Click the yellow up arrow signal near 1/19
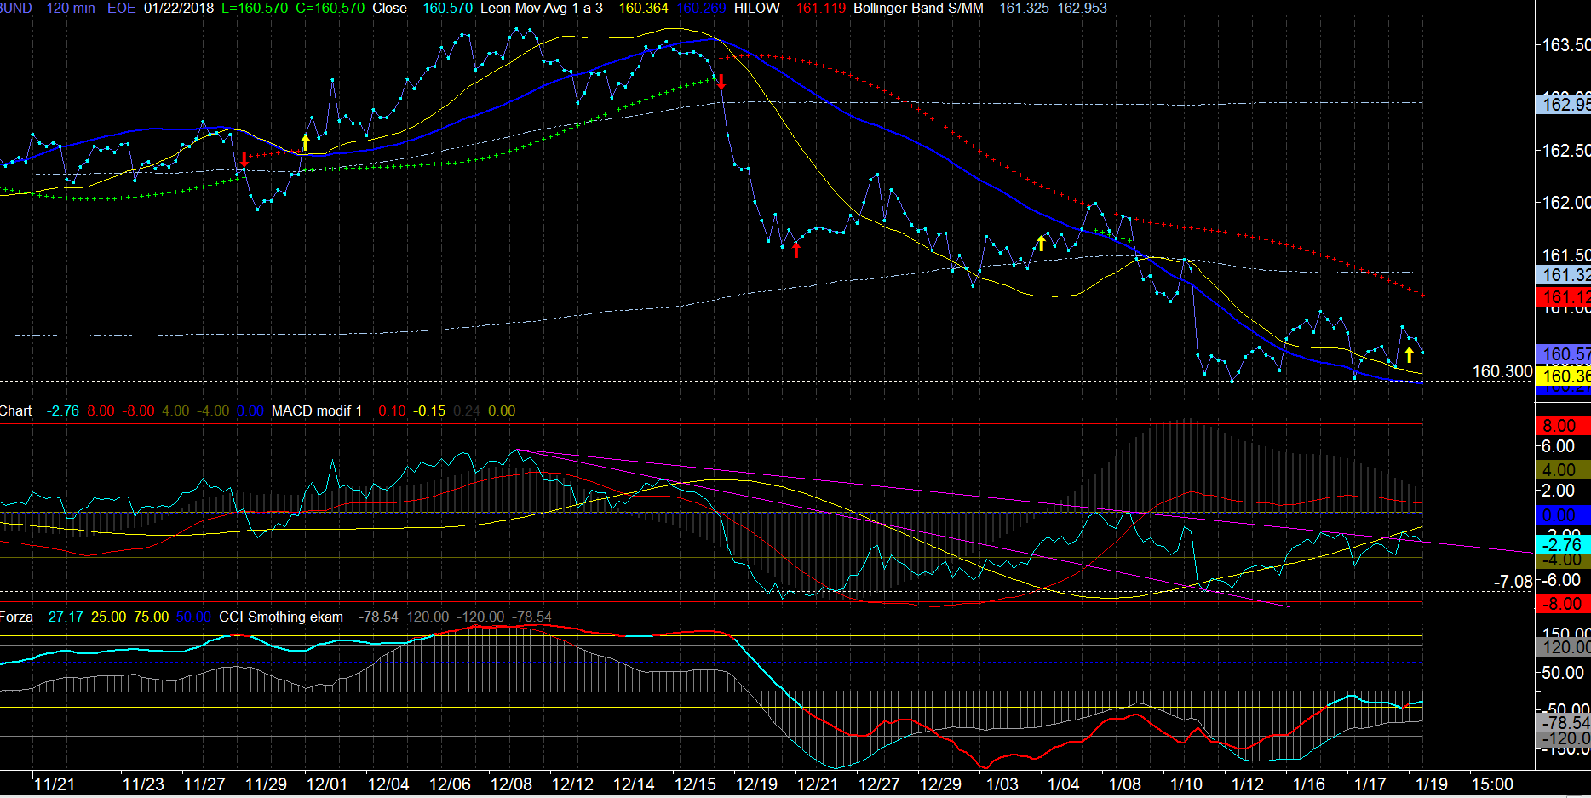Viewport: 1591px width, 798px height. pyautogui.click(x=1410, y=354)
